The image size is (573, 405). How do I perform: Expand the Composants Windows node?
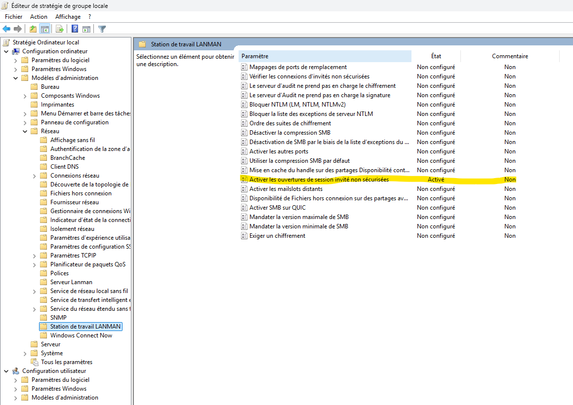coord(25,96)
